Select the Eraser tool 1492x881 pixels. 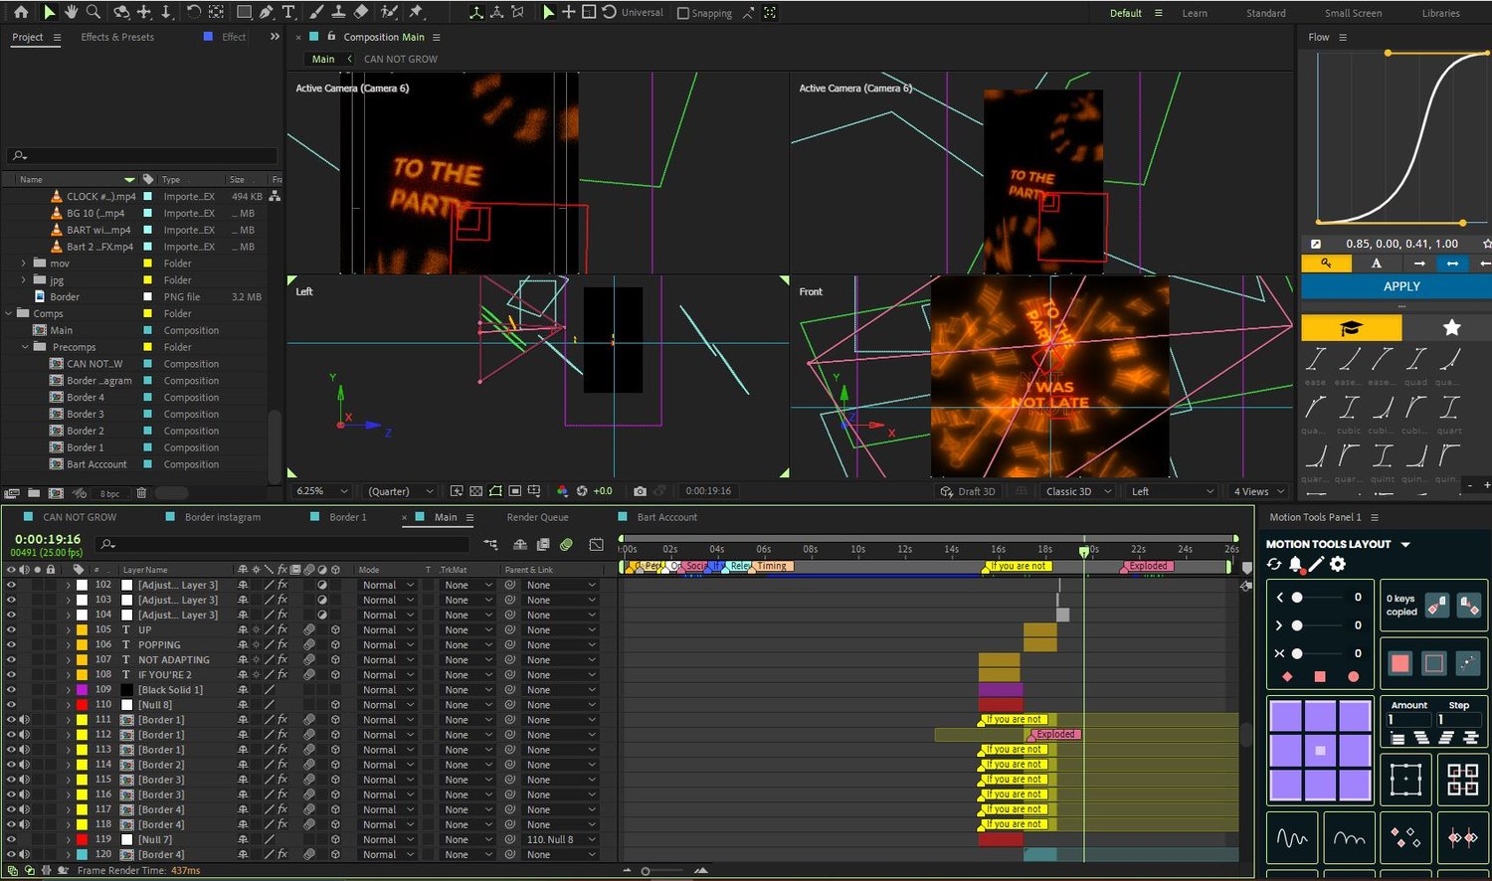(361, 12)
